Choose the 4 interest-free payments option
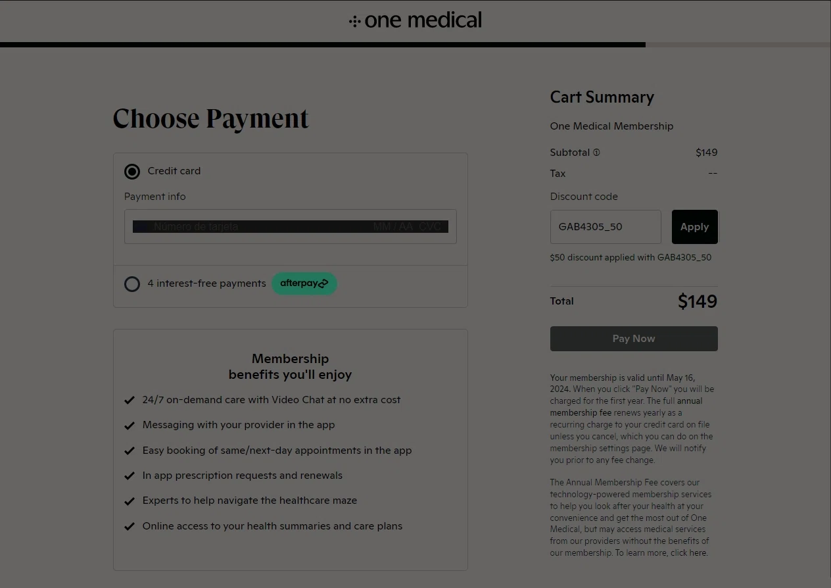The image size is (831, 588). [x=132, y=284]
